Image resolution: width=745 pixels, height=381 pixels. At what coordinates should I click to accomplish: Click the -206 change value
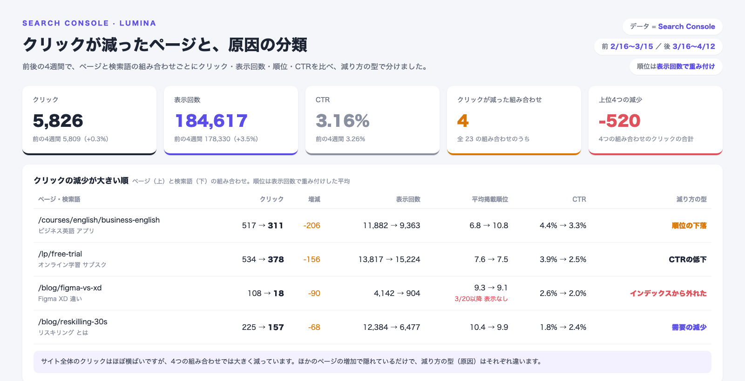pyautogui.click(x=312, y=225)
